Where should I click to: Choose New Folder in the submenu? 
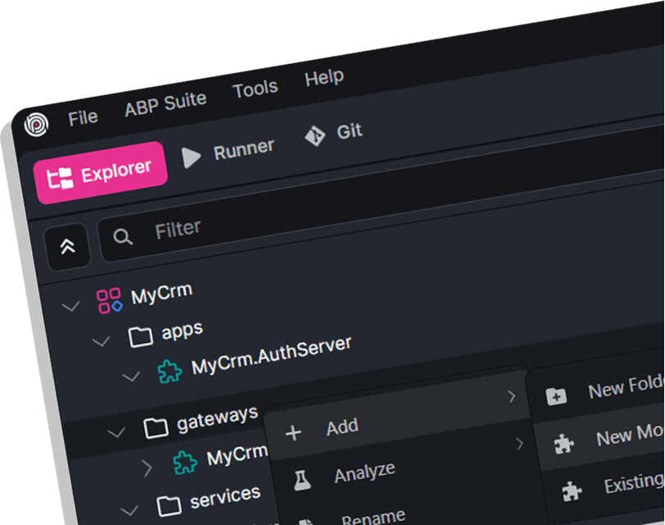[x=626, y=386]
